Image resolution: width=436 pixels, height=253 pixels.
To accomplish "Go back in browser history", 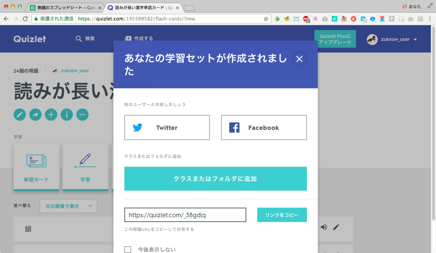I will point(6,19).
